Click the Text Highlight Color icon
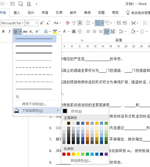The image size is (150, 167). pos(55,31)
